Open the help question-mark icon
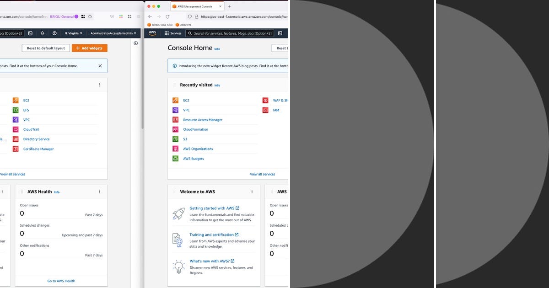549x288 pixels. point(55,33)
